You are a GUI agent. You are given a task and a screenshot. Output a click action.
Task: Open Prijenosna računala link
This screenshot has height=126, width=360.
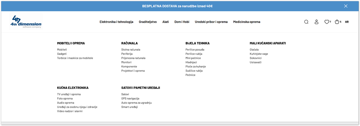point(133,58)
